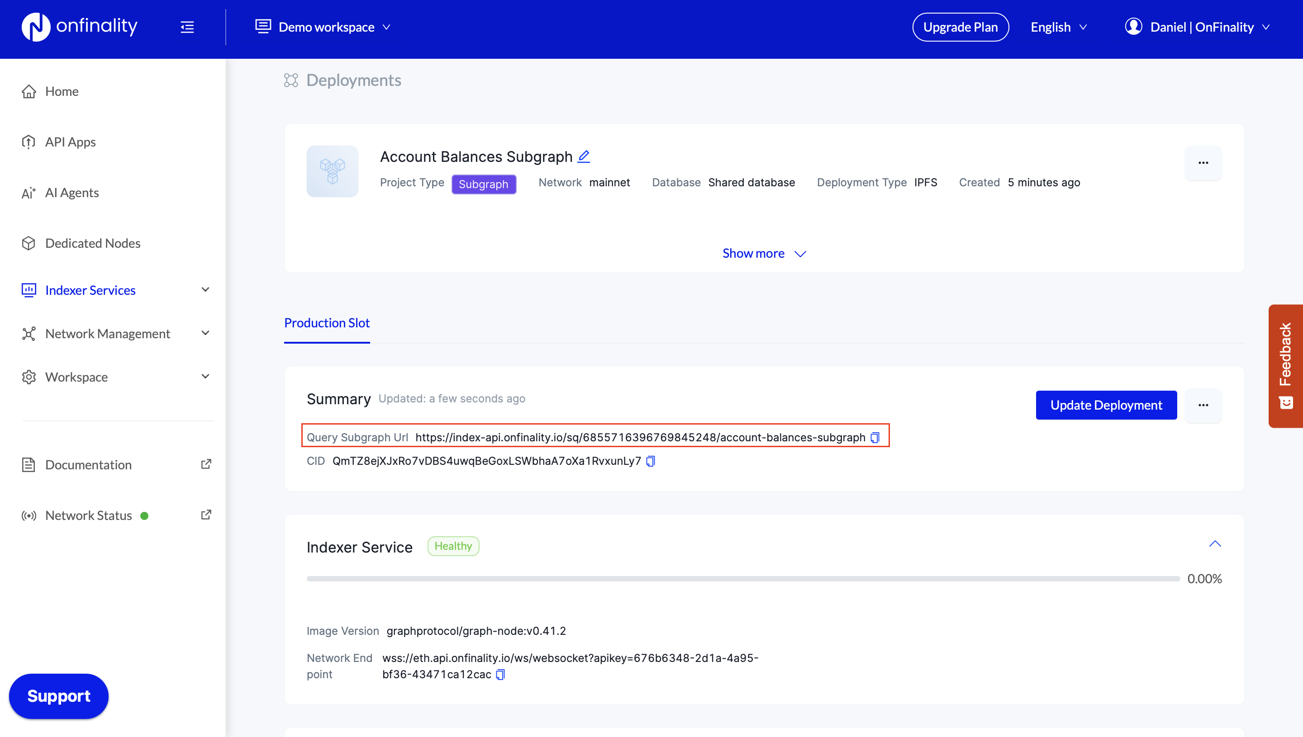The image size is (1303, 737).
Task: Click the indexing progress bar
Action: pos(742,579)
